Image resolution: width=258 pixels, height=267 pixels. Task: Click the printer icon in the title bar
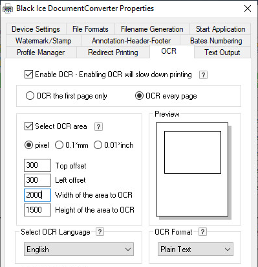[x=8, y=8]
